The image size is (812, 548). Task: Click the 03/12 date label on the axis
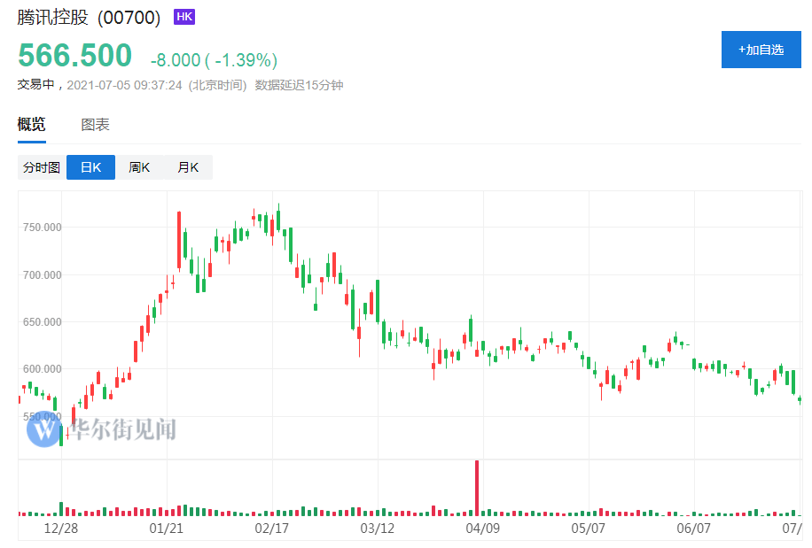(378, 529)
